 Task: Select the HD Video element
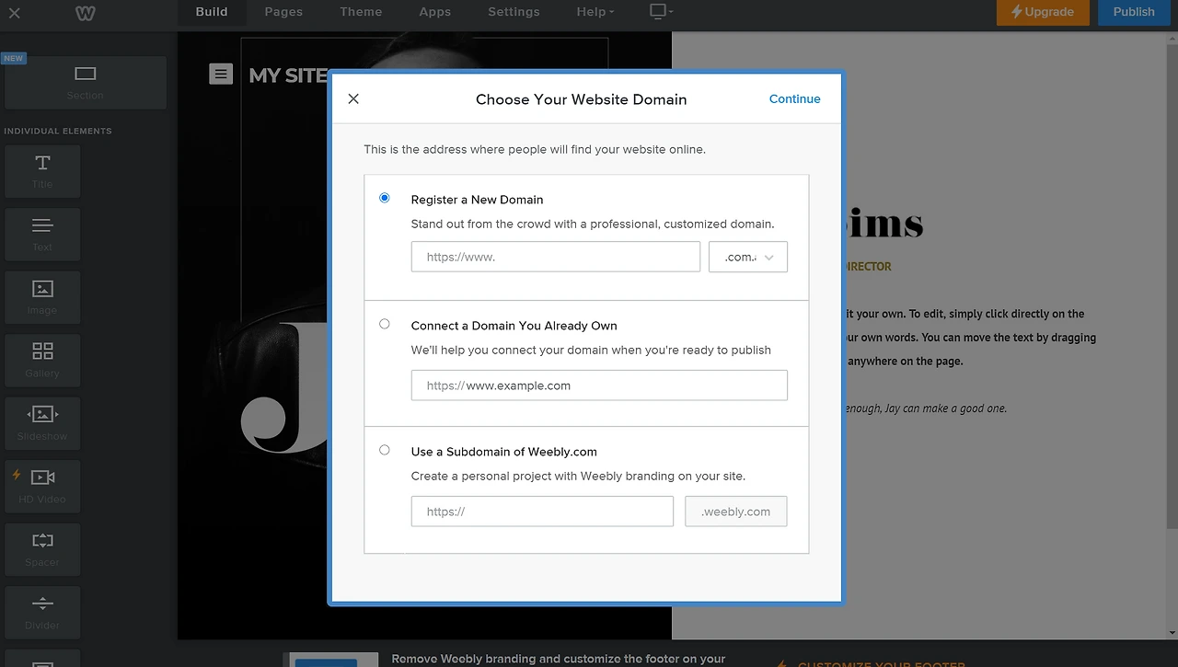point(42,486)
